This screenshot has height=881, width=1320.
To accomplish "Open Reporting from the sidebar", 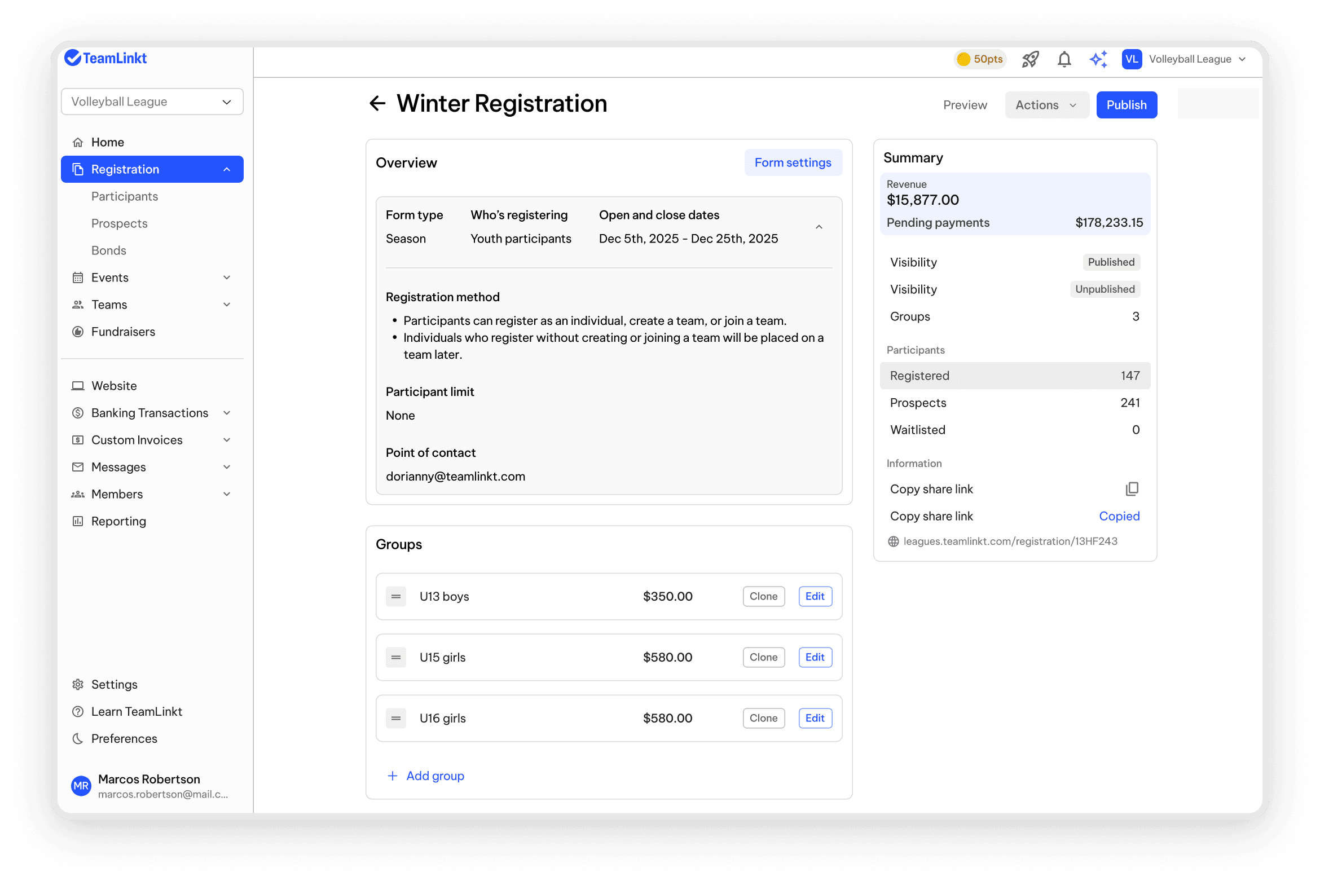I will pyautogui.click(x=118, y=521).
